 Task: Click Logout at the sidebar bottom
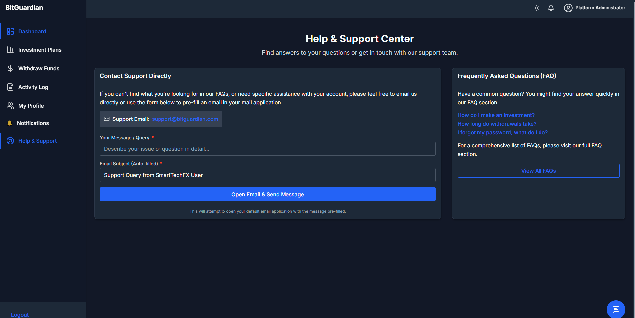click(x=20, y=314)
